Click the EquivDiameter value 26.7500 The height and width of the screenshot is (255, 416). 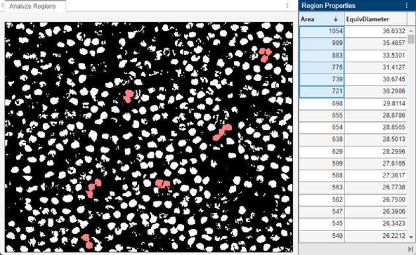393,199
